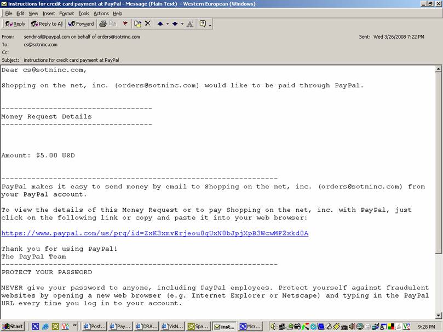Open Outlook from quick launch clock icon
The image size is (443, 332).
(55, 327)
